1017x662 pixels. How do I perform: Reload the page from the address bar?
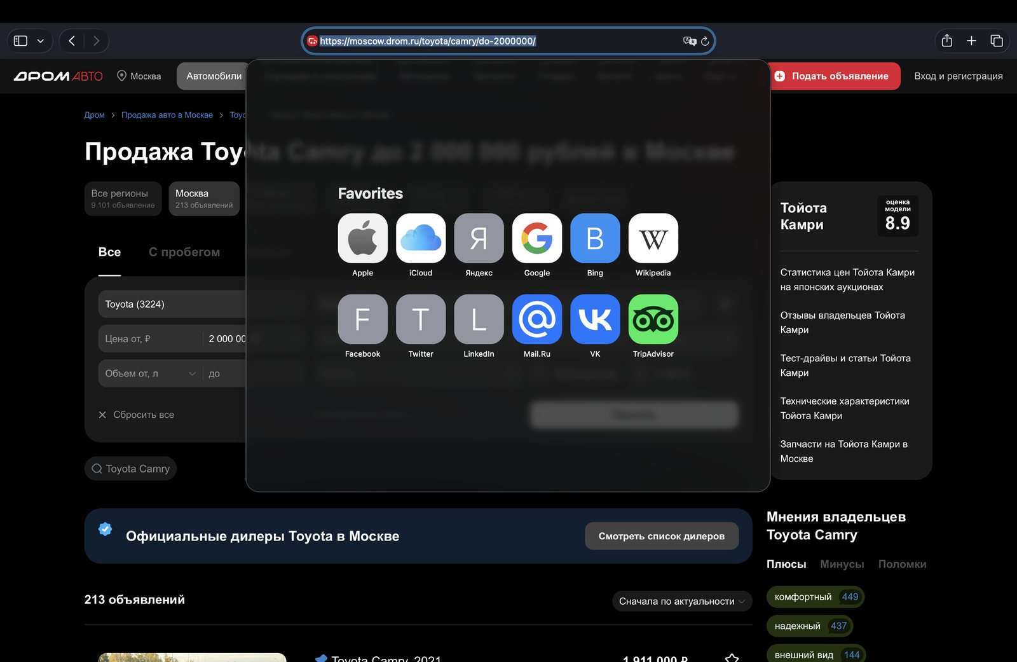point(705,41)
